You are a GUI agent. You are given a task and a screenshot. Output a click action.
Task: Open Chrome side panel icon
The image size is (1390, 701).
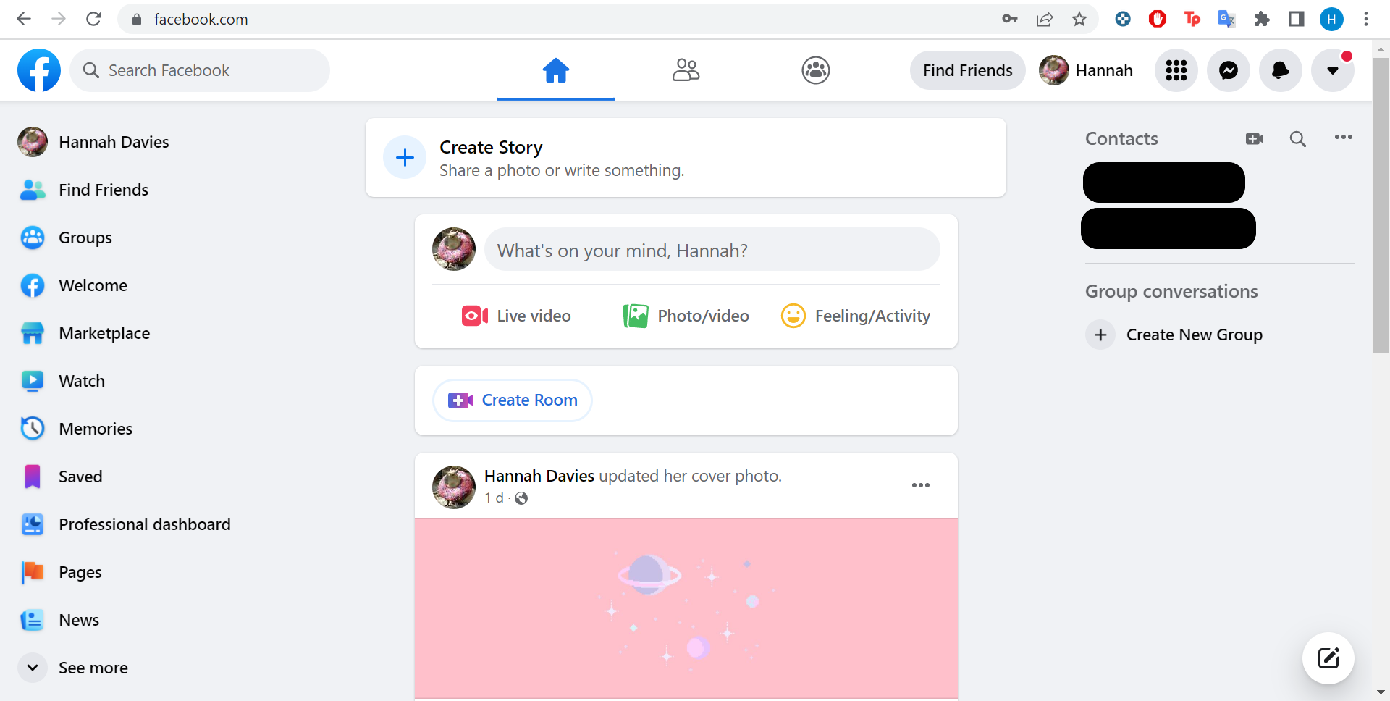click(1297, 19)
